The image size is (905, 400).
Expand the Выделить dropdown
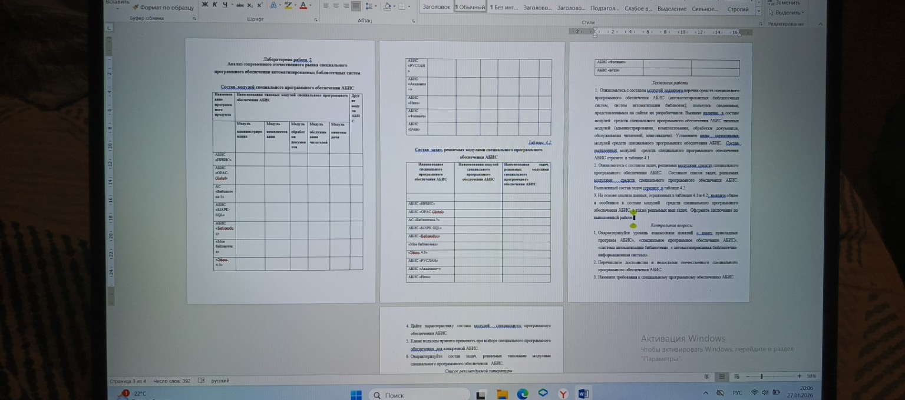click(789, 12)
